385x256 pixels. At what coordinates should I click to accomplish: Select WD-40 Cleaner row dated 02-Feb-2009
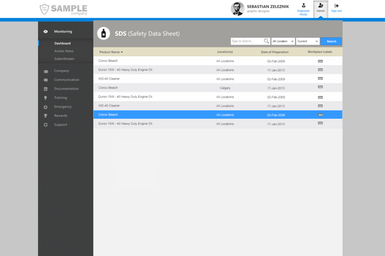click(x=218, y=79)
